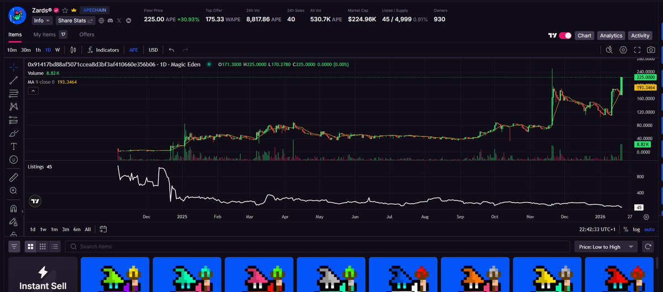This screenshot has height=292, width=663.
Task: Select the Text annotation tool
Action: click(x=13, y=146)
